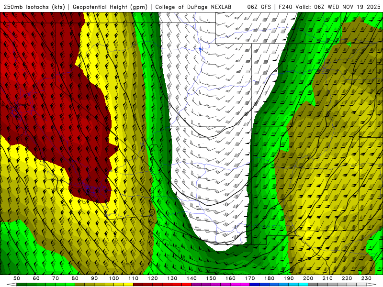Click the 'Geopotential Height (gpm)' title text

[x=110, y=7]
